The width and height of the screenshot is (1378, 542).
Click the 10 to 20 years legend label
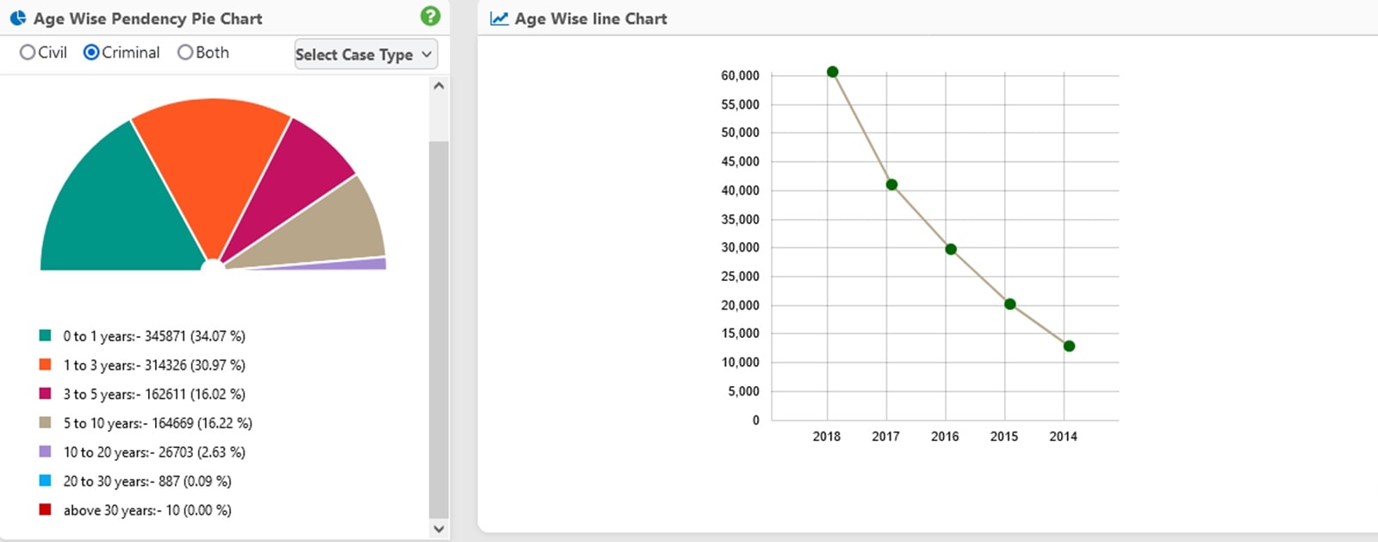coord(154,452)
